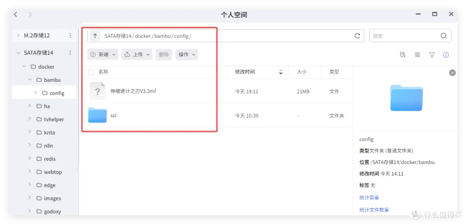Click the 21MB size cell
This screenshot has height=224, width=466.
click(303, 91)
